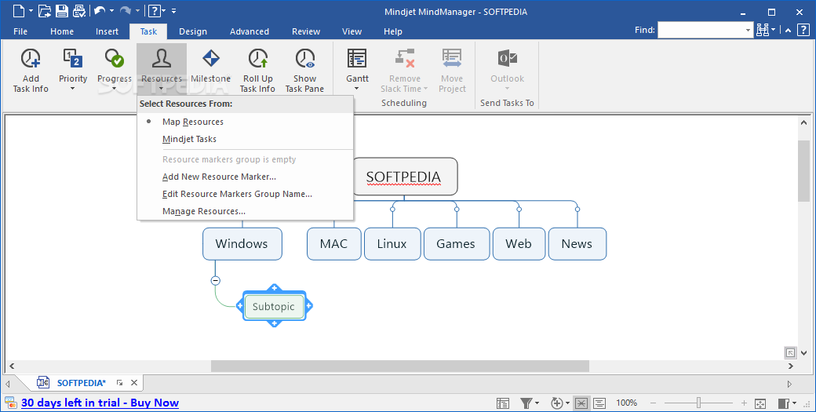Save the map with the floppy disk icon

click(61, 10)
